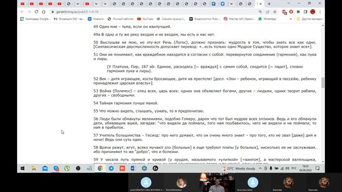
Task: Open the red extension with badge counter
Action: pos(284,12)
